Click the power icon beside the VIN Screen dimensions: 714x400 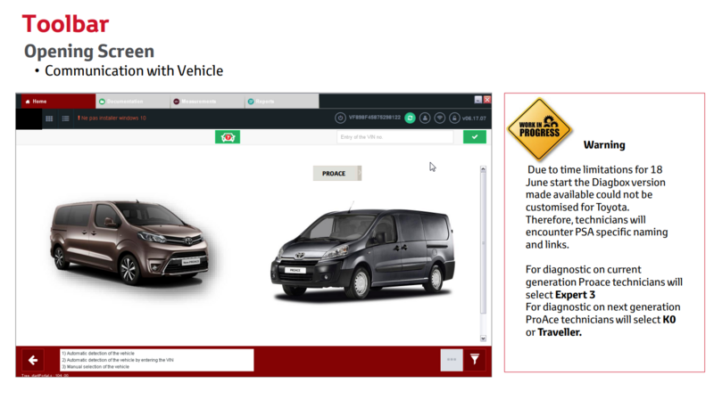coord(340,118)
